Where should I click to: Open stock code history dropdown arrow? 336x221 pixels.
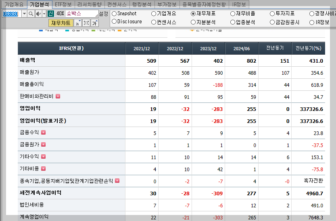pyautogui.click(x=24, y=14)
